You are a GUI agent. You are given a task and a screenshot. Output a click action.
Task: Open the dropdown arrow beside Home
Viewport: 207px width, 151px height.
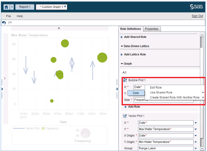point(12,7)
